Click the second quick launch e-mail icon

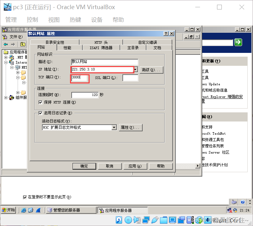pyautogui.click(x=31, y=210)
